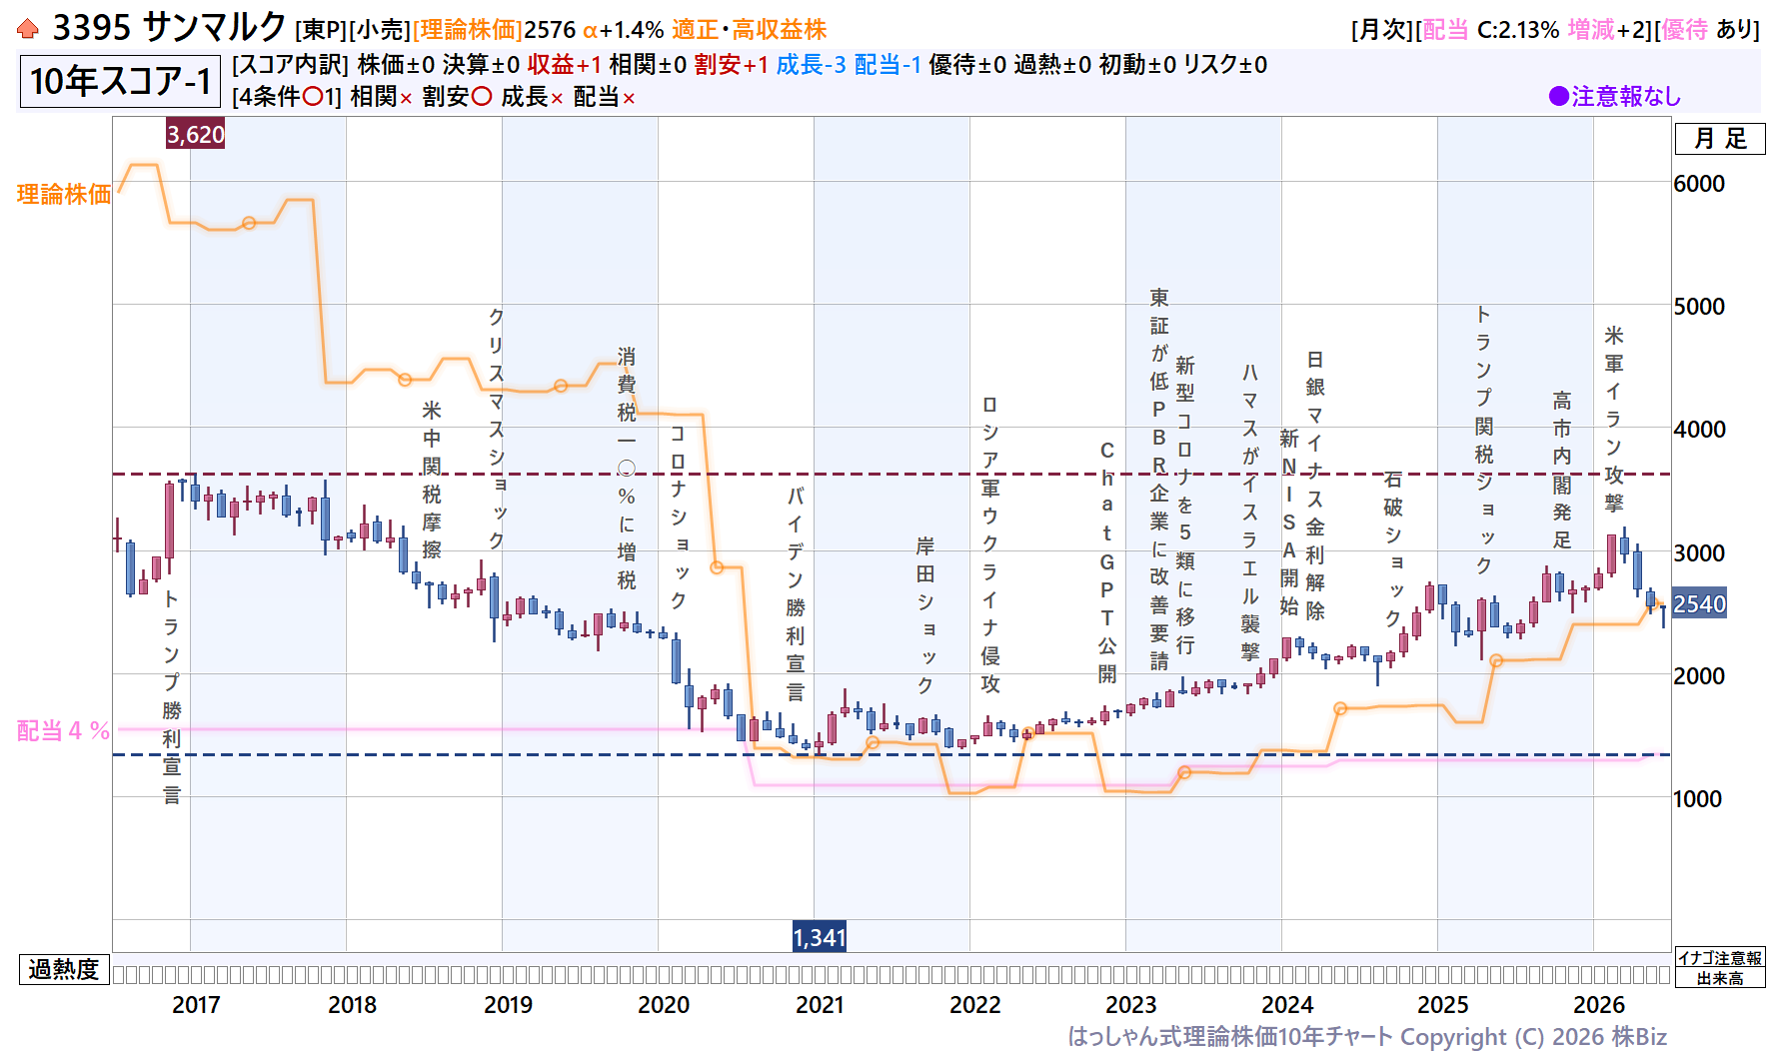Click the 2540 current price tag

(x=1699, y=603)
